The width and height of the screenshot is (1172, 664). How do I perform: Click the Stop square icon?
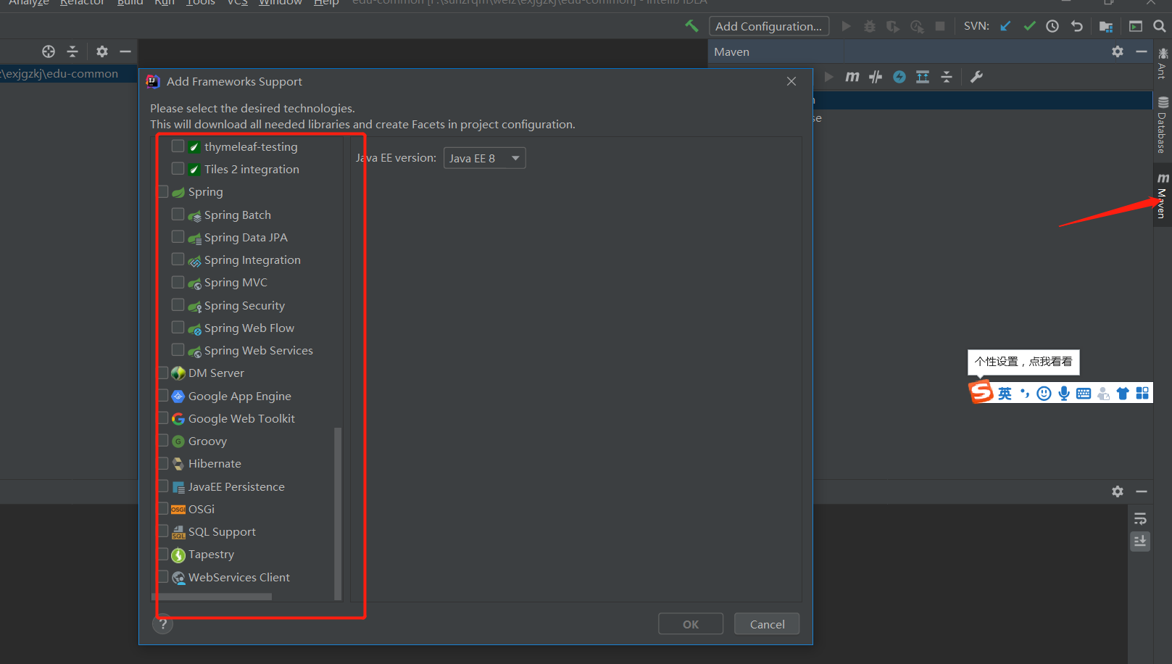click(x=940, y=26)
